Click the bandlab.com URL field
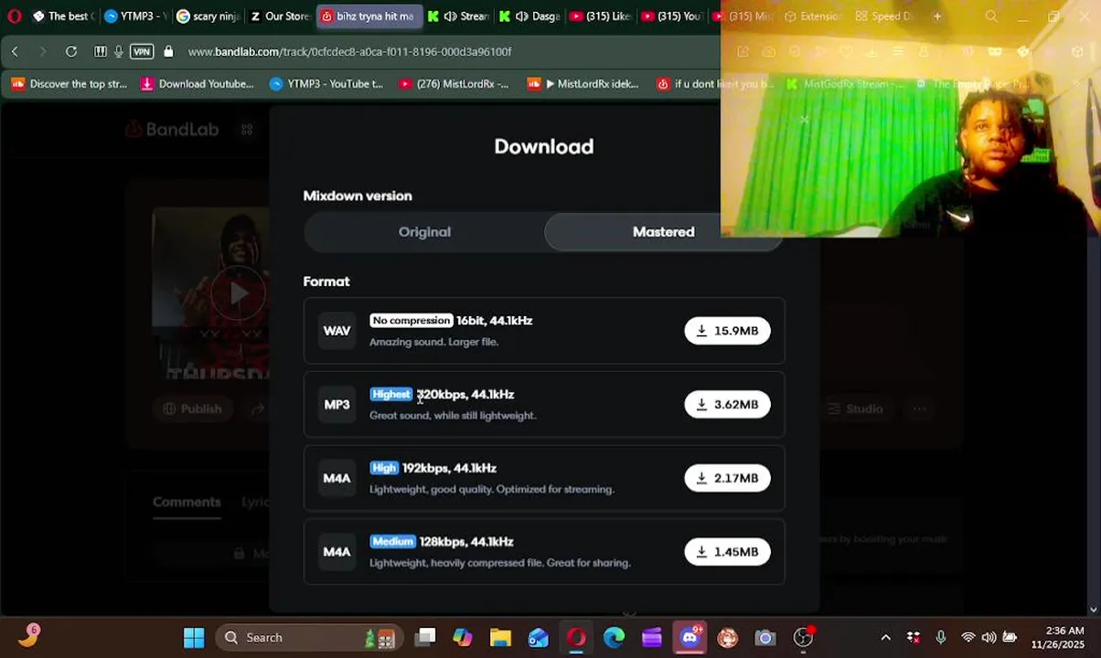1101x658 pixels. pyautogui.click(x=349, y=52)
